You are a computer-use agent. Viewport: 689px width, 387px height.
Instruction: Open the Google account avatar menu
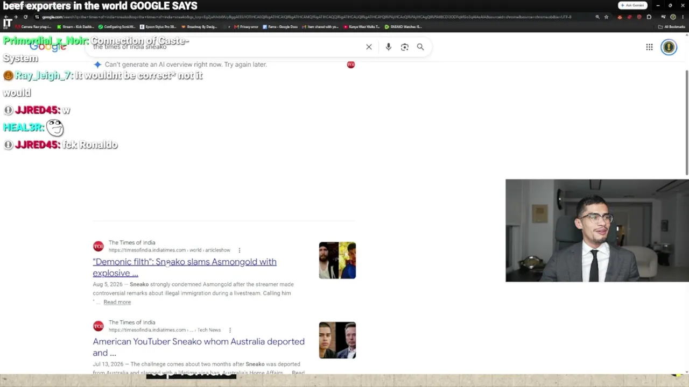coord(669,47)
